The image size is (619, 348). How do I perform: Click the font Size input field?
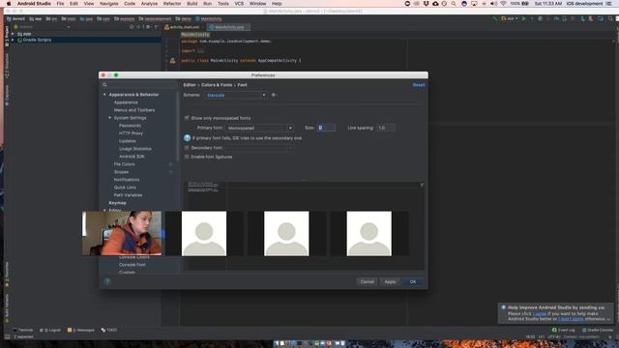click(327, 128)
